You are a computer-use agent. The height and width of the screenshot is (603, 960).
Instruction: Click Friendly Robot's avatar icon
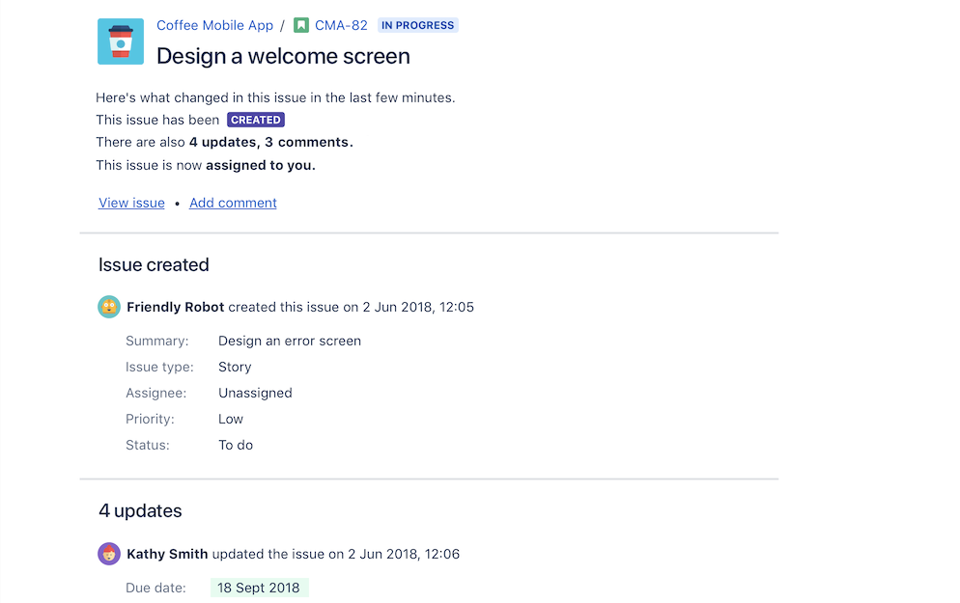109,307
